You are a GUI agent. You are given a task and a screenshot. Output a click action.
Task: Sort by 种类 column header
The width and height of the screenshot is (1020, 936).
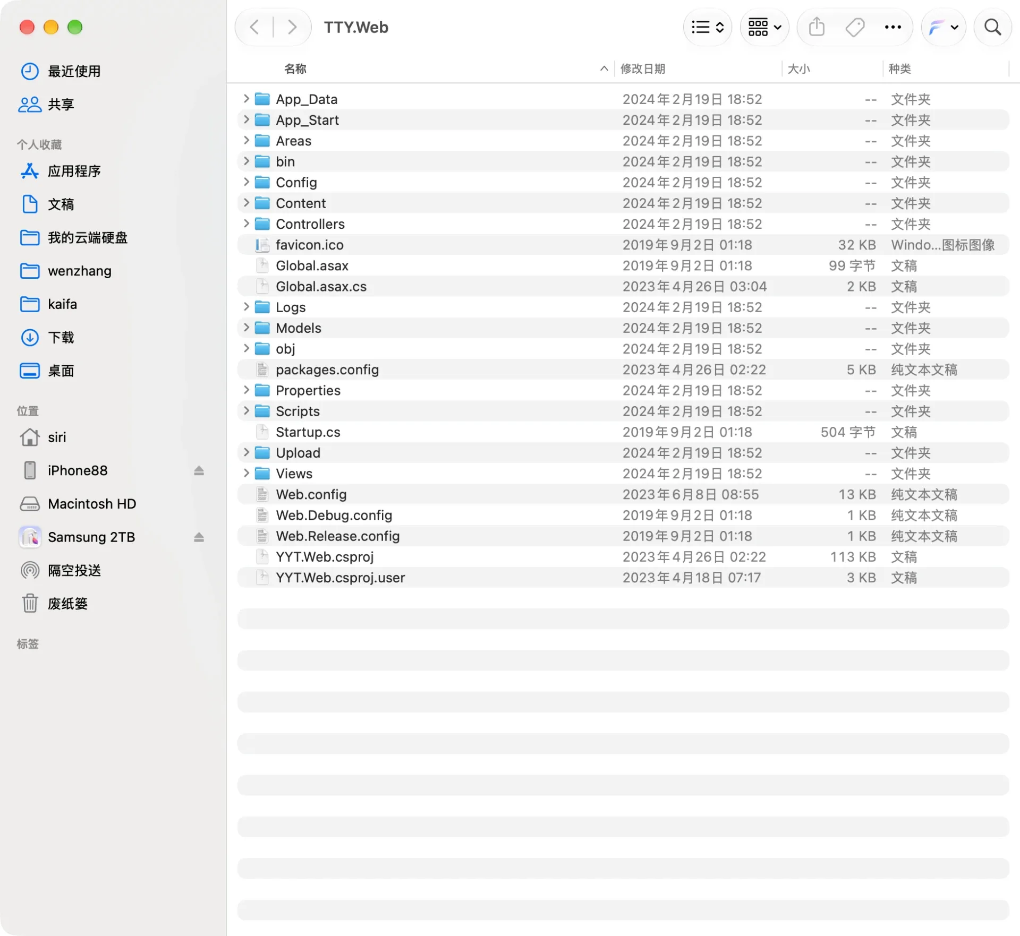[900, 68]
